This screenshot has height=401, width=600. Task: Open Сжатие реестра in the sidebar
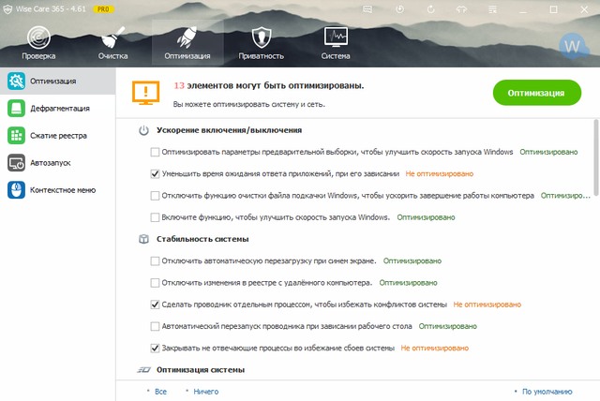coord(58,135)
